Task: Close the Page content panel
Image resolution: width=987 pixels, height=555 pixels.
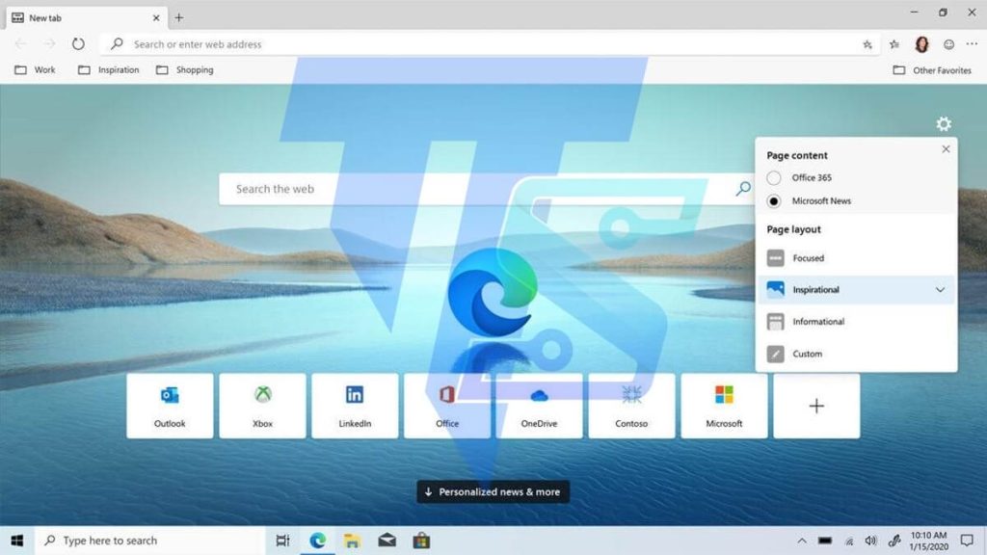Action: pyautogui.click(x=946, y=149)
